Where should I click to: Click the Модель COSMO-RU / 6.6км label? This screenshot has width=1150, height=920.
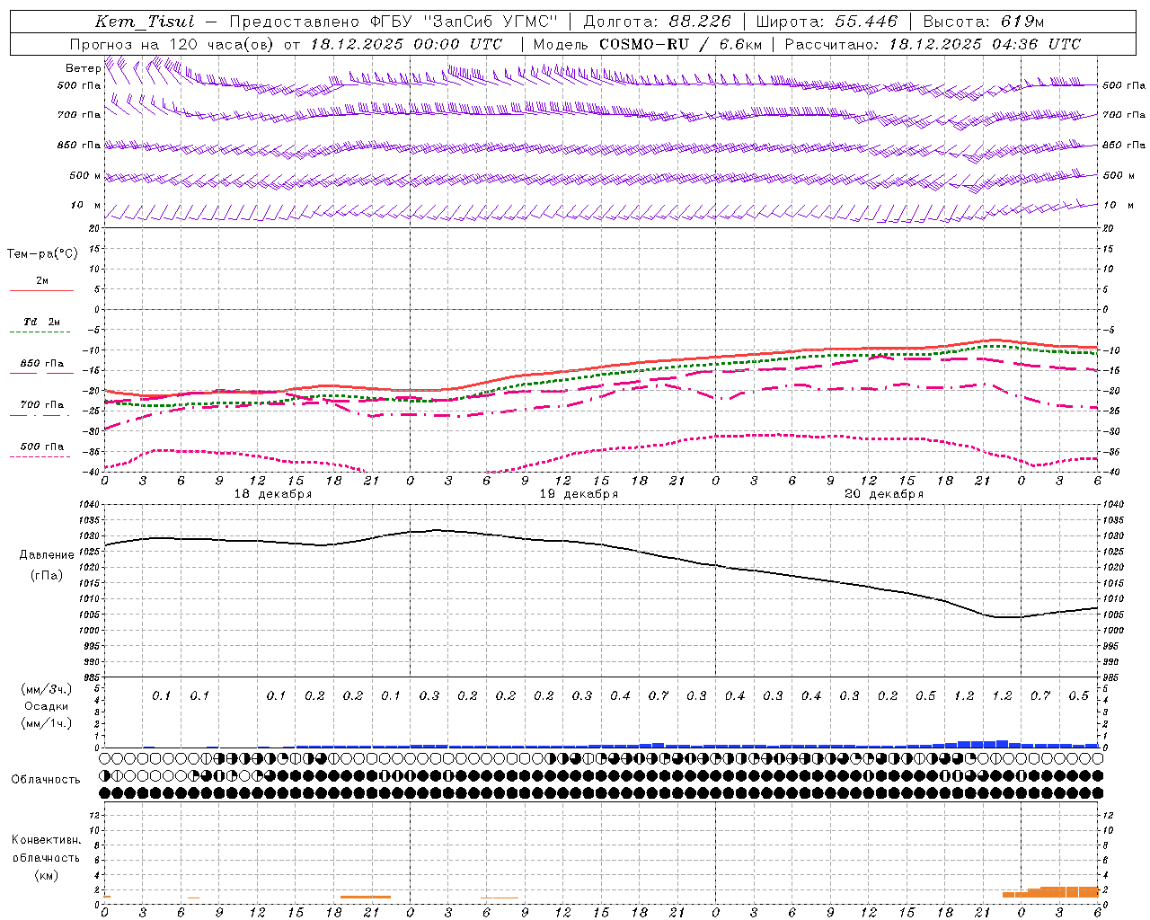(x=647, y=44)
